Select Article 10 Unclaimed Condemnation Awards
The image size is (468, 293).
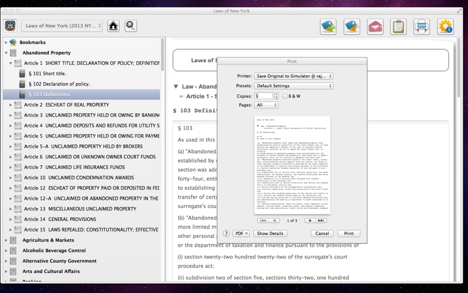79,178
